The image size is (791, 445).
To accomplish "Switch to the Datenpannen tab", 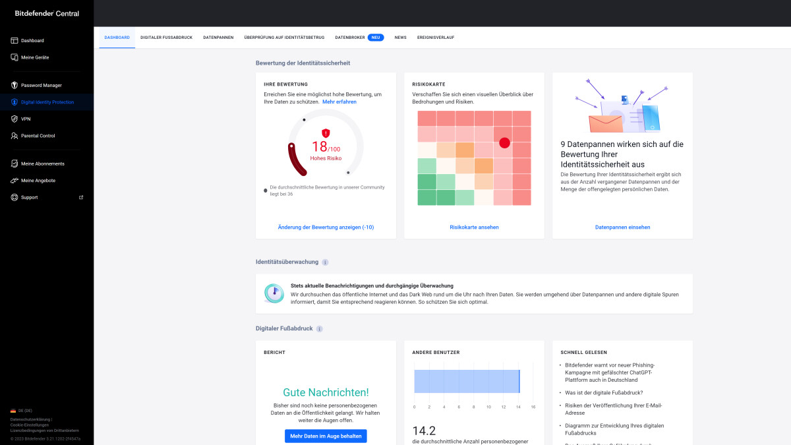I will coord(218,38).
